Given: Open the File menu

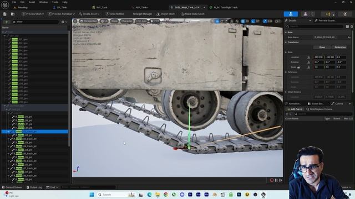Looking at the screenshot, I should click(x=14, y=2).
